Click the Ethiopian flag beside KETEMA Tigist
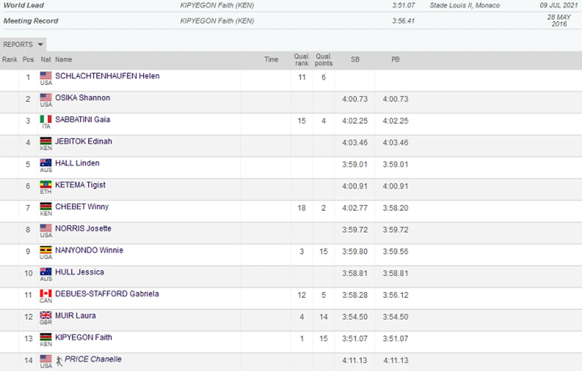The image size is (582, 371). pyautogui.click(x=46, y=185)
